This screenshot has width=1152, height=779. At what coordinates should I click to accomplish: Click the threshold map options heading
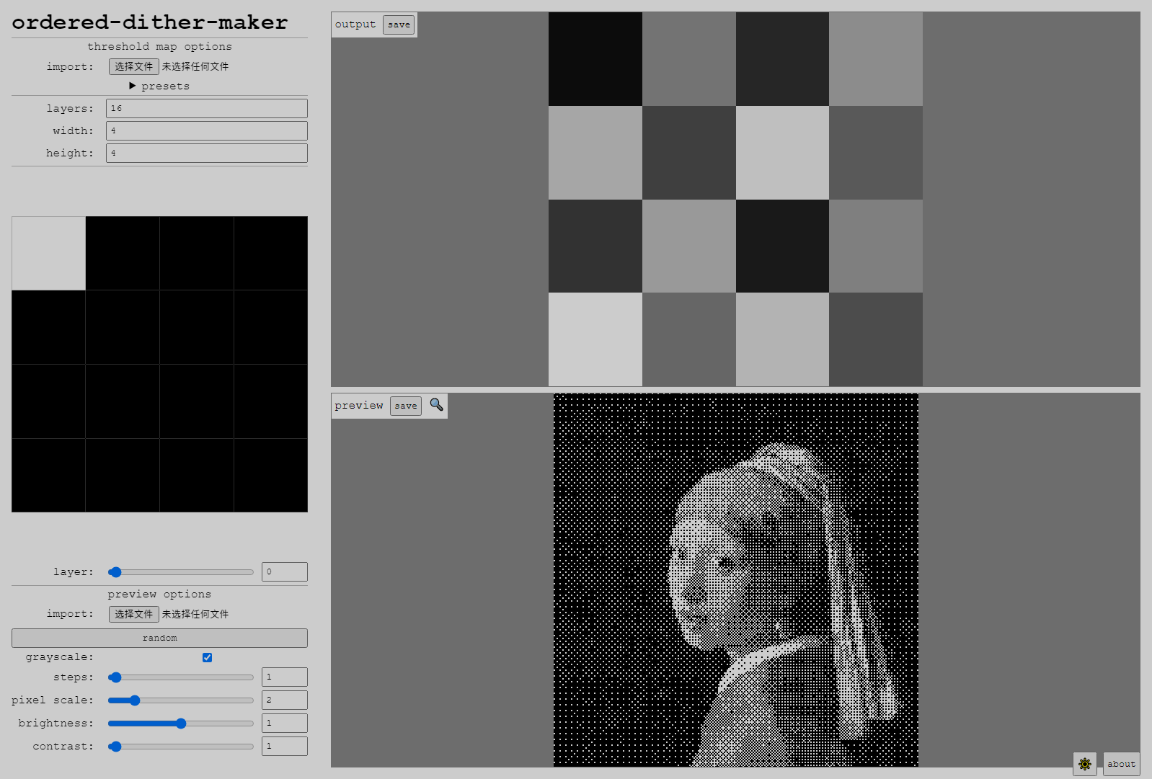(x=159, y=46)
